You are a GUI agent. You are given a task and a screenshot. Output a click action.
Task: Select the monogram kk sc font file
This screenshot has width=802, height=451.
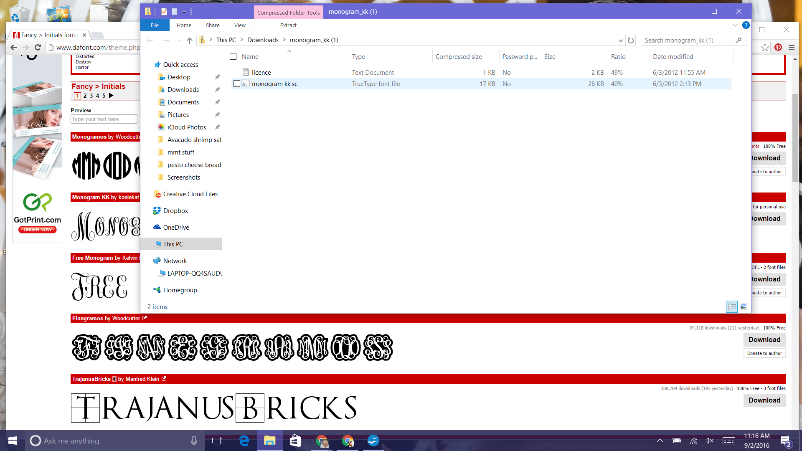click(x=274, y=84)
